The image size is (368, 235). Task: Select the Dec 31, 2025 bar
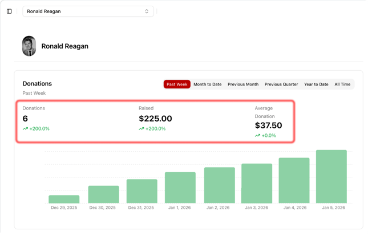pyautogui.click(x=141, y=191)
